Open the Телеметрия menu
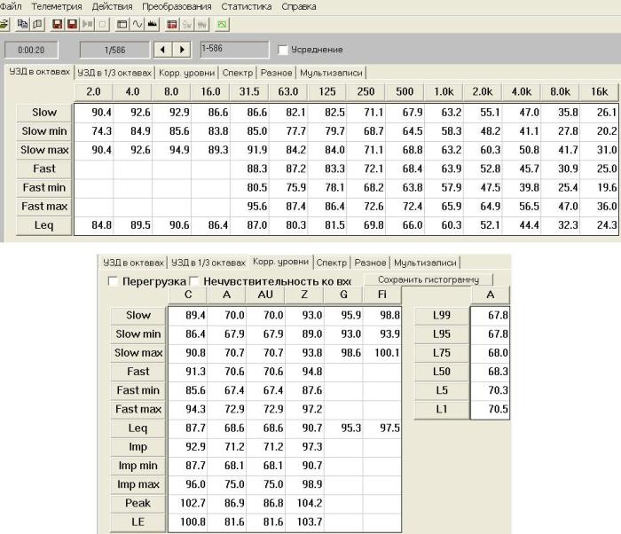Screen dimensions: 621x534 [x=56, y=6]
